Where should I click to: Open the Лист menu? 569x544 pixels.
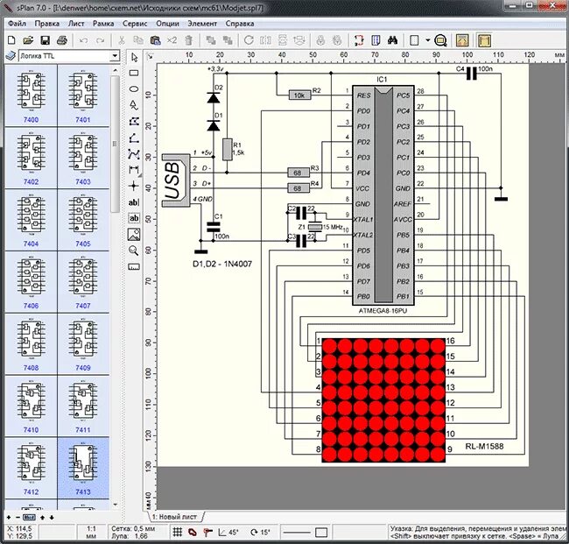pos(76,24)
